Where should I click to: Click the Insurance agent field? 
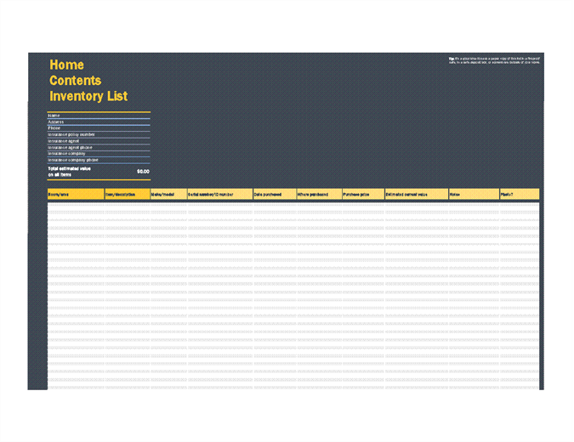(99, 141)
